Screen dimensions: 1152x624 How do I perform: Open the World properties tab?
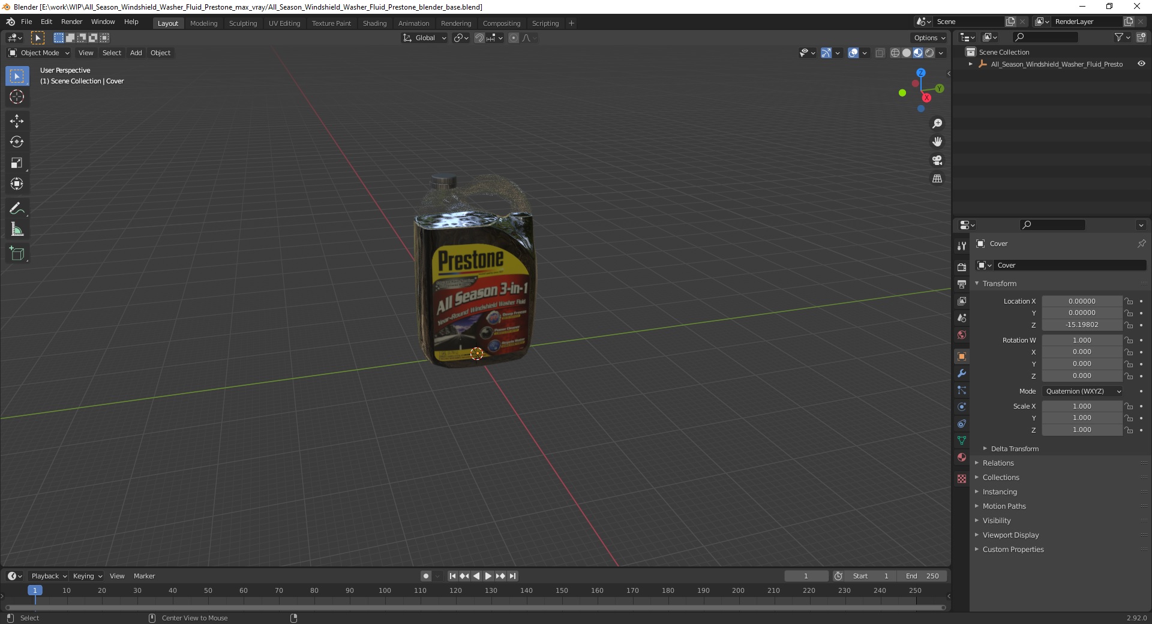(962, 335)
